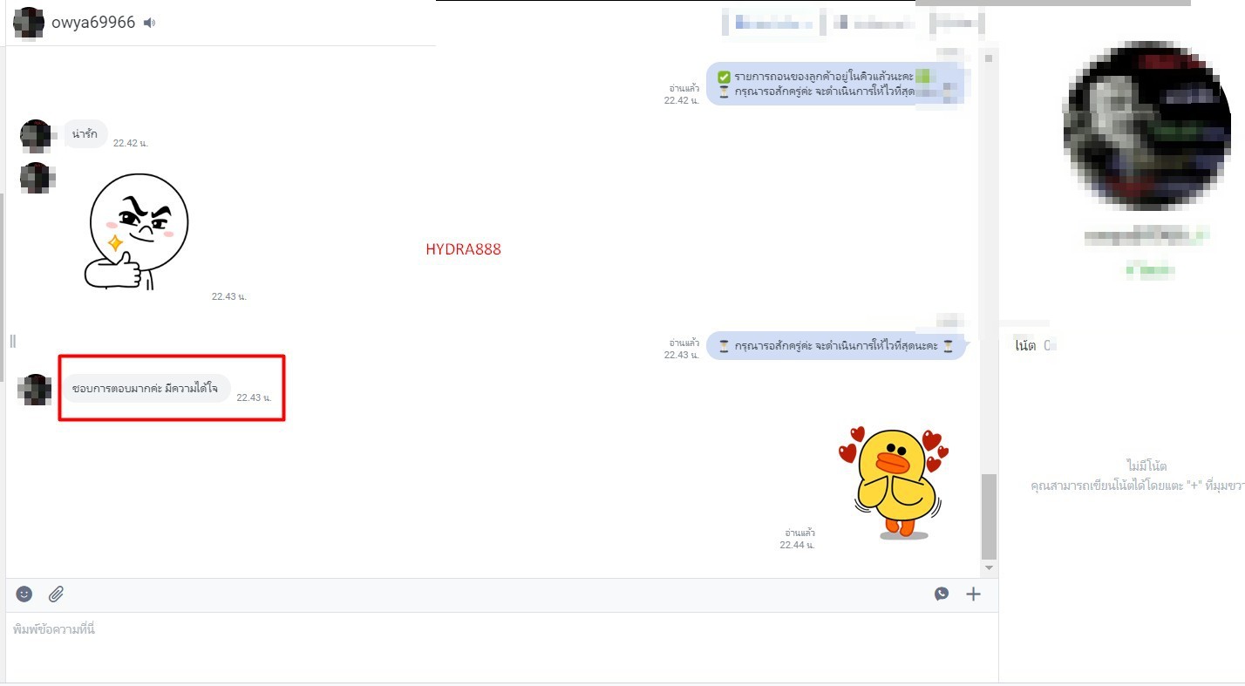The height and width of the screenshot is (686, 1245).
Task: Click the thumbs-up moon face sticker
Action: (x=137, y=232)
